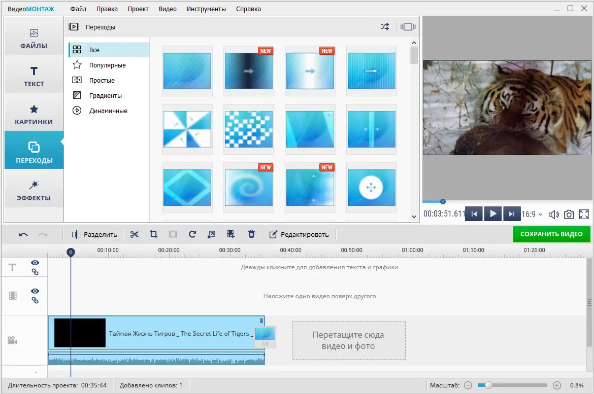Toggle link on the overlay video track
Screen dimensions: 594x394
[35, 300]
